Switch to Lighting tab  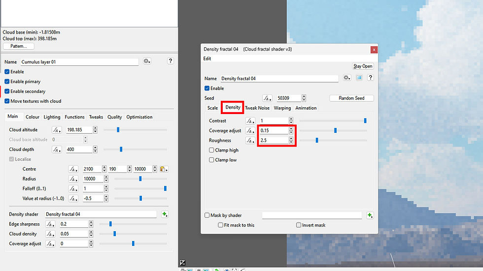click(52, 117)
